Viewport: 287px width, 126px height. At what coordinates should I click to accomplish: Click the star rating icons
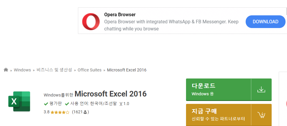tap(60, 112)
